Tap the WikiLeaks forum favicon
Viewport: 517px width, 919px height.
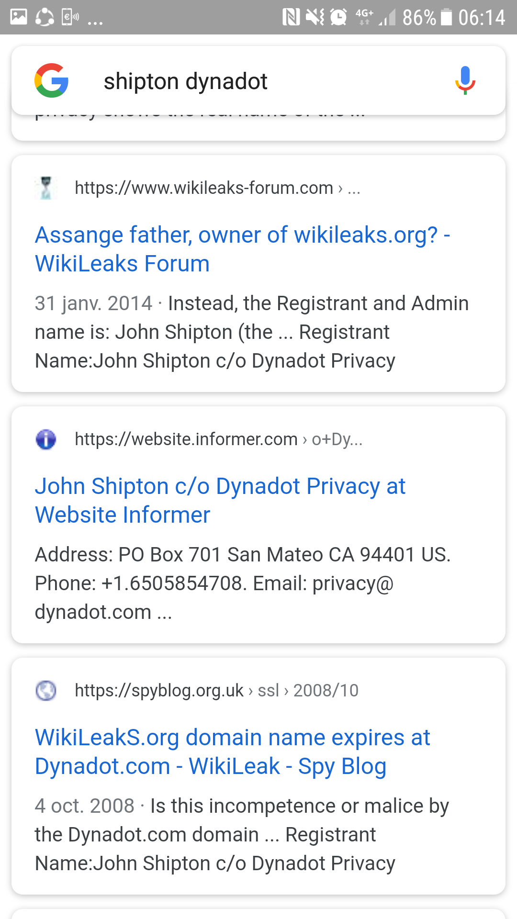46,188
